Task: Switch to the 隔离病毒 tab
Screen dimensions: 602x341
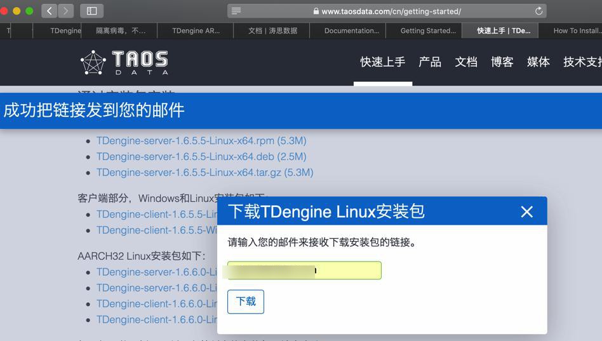Action: (x=121, y=30)
